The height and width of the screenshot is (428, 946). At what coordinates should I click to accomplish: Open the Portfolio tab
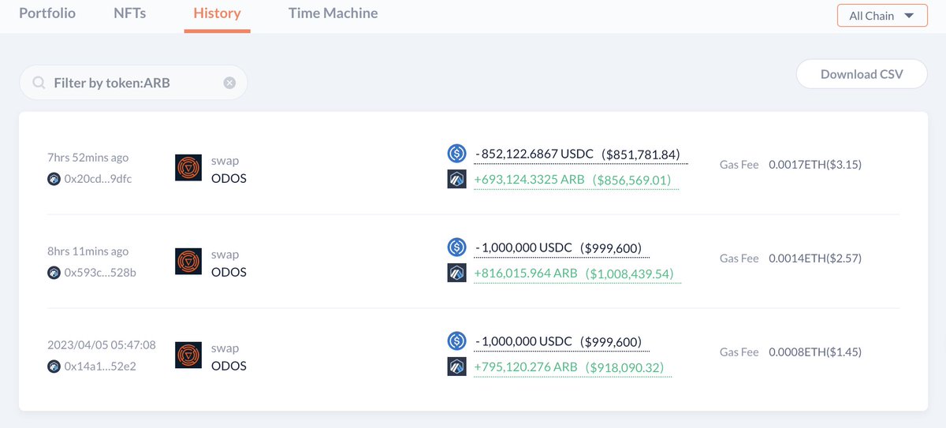47,13
